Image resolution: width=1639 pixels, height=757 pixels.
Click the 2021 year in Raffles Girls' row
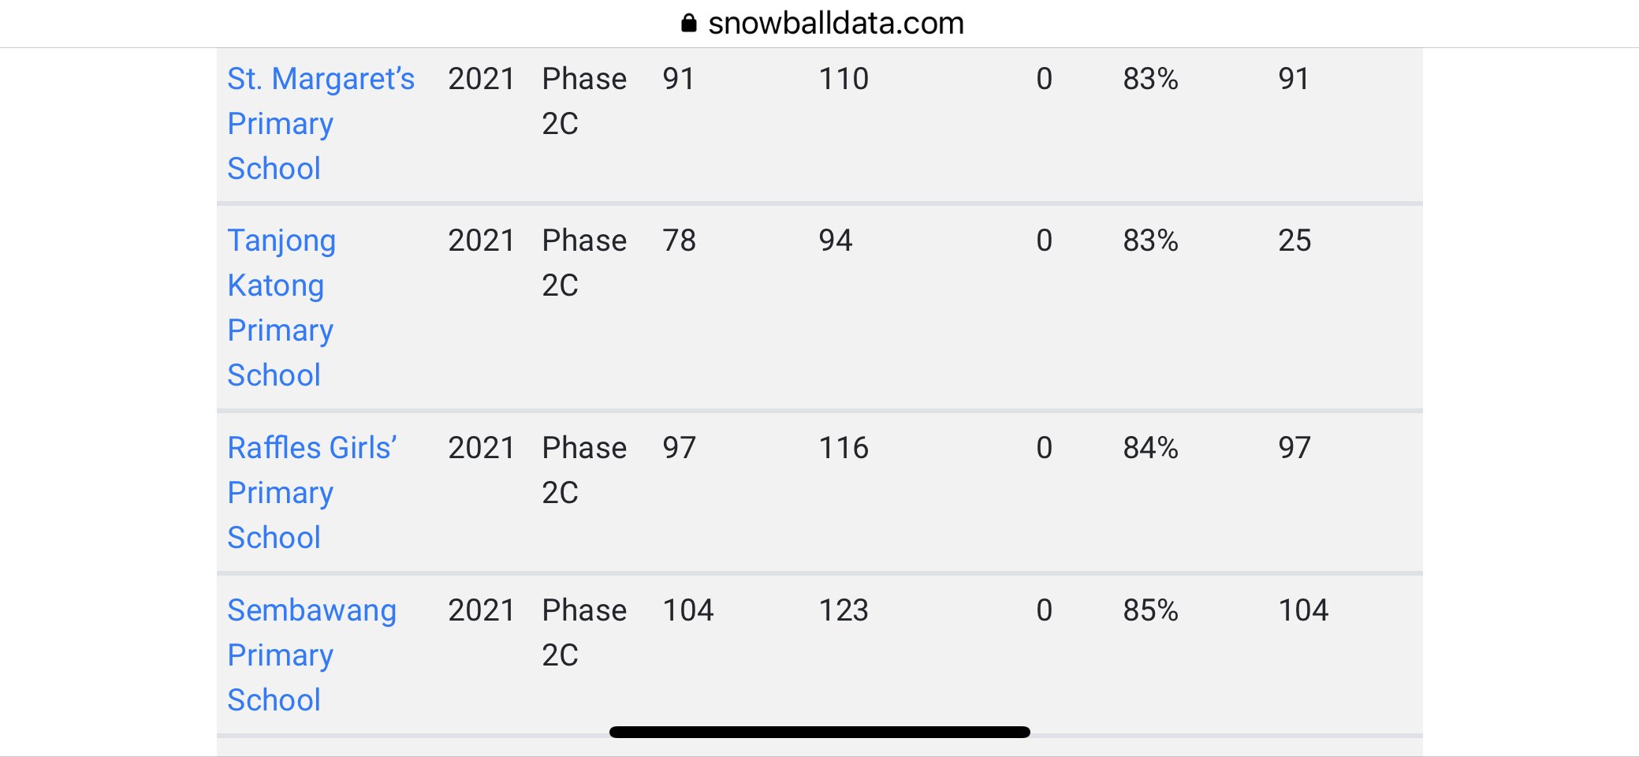481,448
